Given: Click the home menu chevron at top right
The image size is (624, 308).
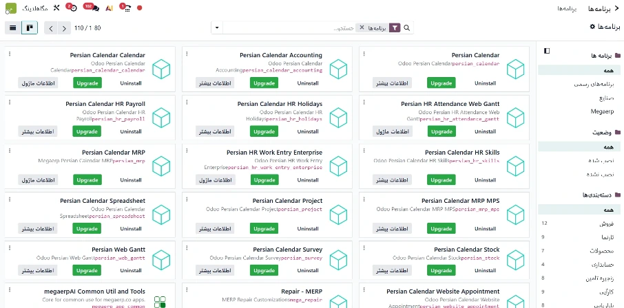Looking at the screenshot, I should coord(617,8).
